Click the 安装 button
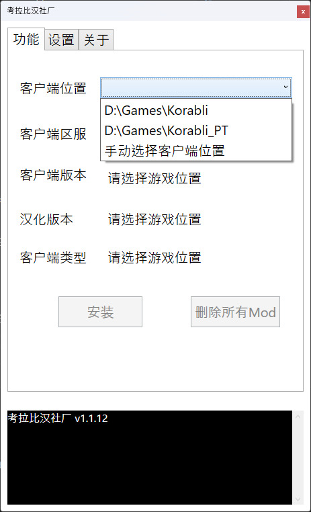This screenshot has width=311, height=512. (100, 312)
